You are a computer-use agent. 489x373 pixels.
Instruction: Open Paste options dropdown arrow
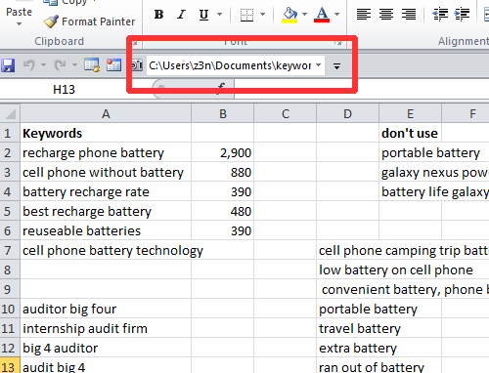(19, 23)
